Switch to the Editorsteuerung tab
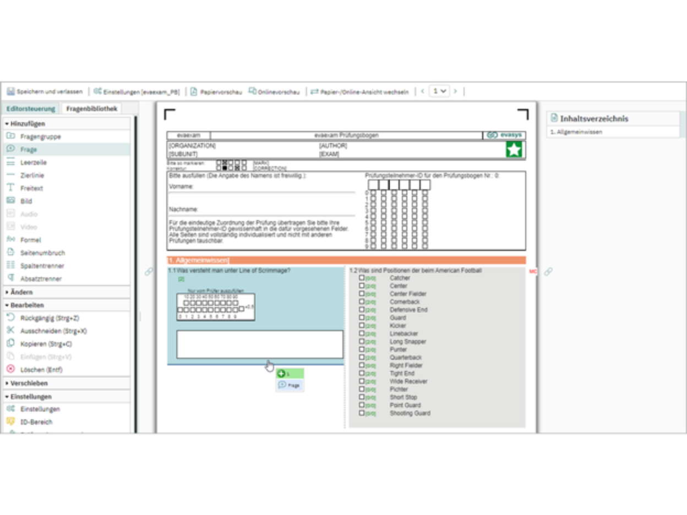This screenshot has width=687, height=515. coord(30,108)
